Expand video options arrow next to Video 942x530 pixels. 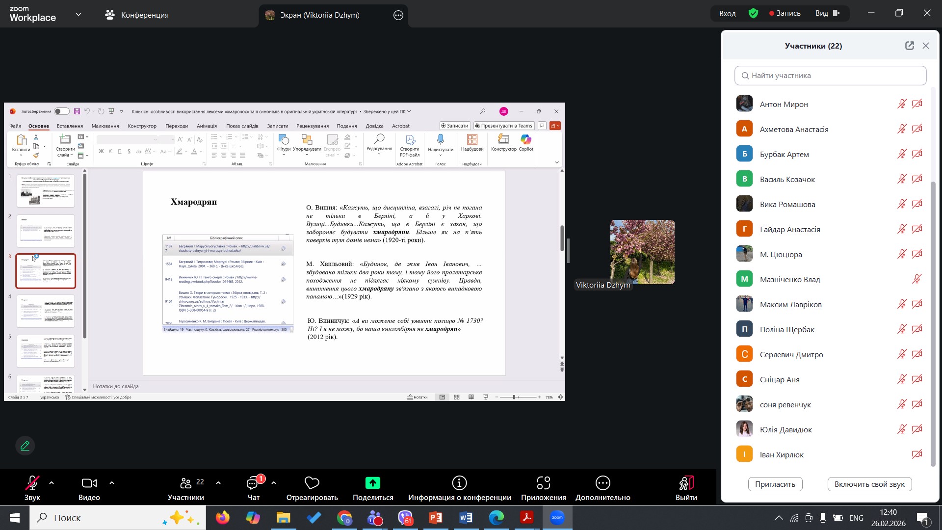click(112, 483)
